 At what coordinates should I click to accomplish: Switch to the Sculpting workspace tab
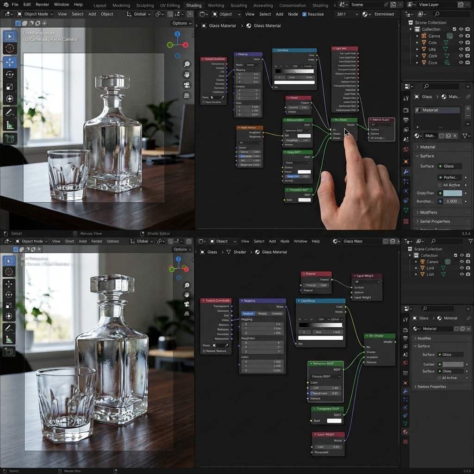(x=145, y=6)
